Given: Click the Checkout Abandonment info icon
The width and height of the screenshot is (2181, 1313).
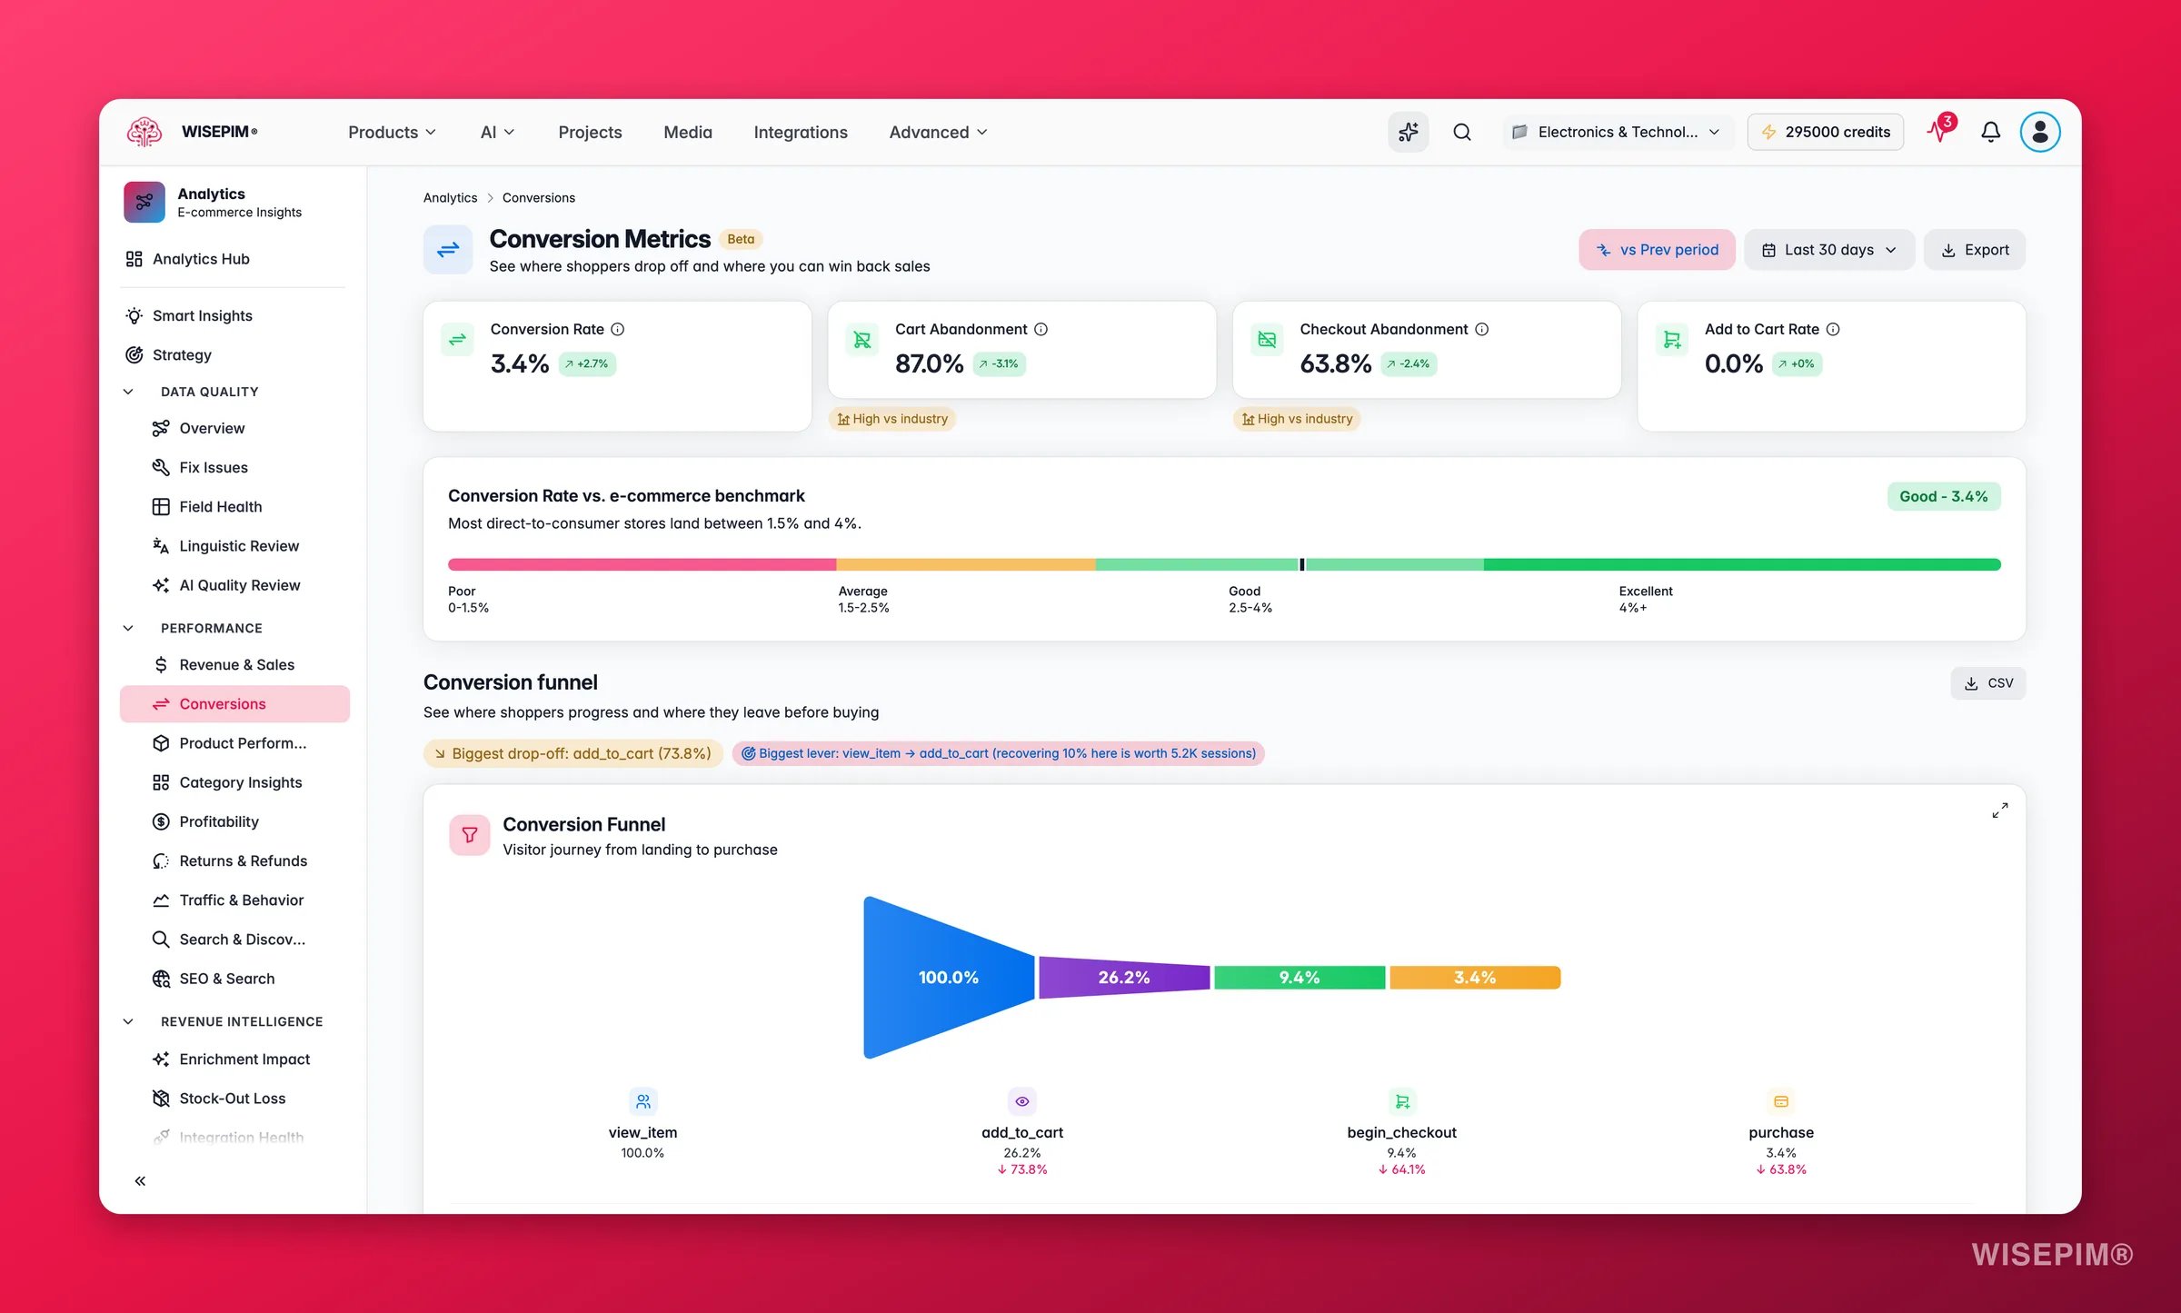Looking at the screenshot, I should (x=1482, y=329).
